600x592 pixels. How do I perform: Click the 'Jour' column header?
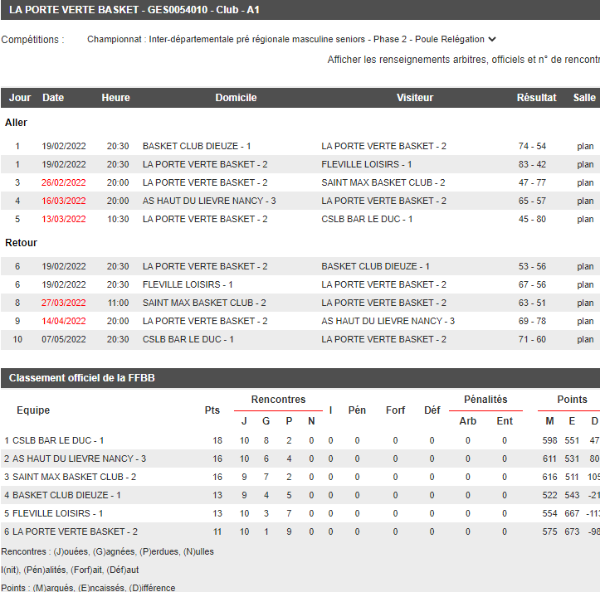coord(20,98)
